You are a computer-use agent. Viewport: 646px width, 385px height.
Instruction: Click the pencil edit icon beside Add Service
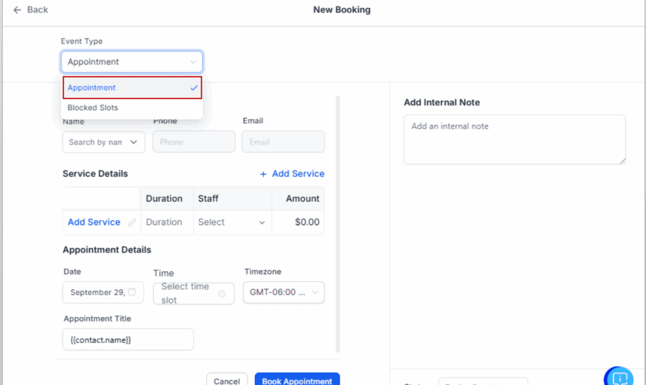coord(132,222)
